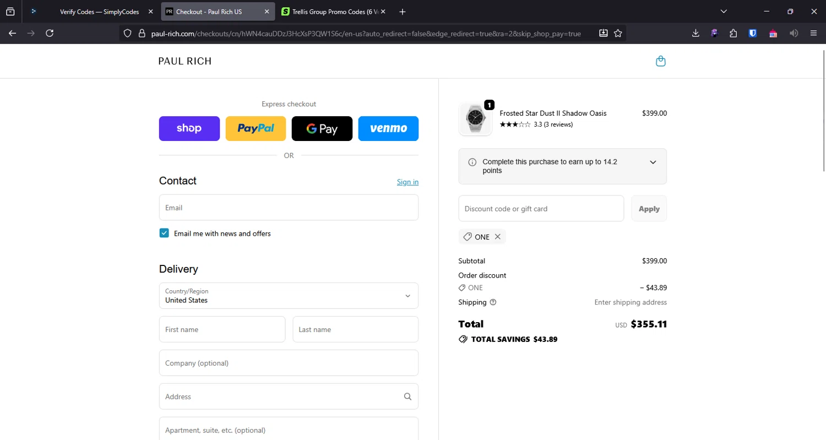826x440 pixels.
Task: Pay with the Venmo button
Action: (x=388, y=128)
